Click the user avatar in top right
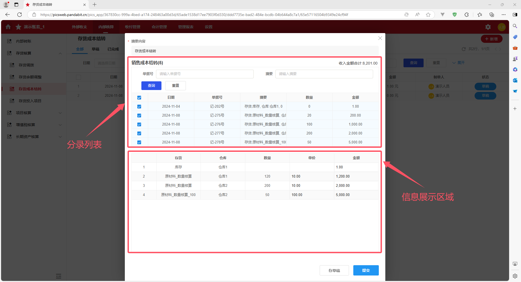The height and width of the screenshot is (282, 521). 501,27
